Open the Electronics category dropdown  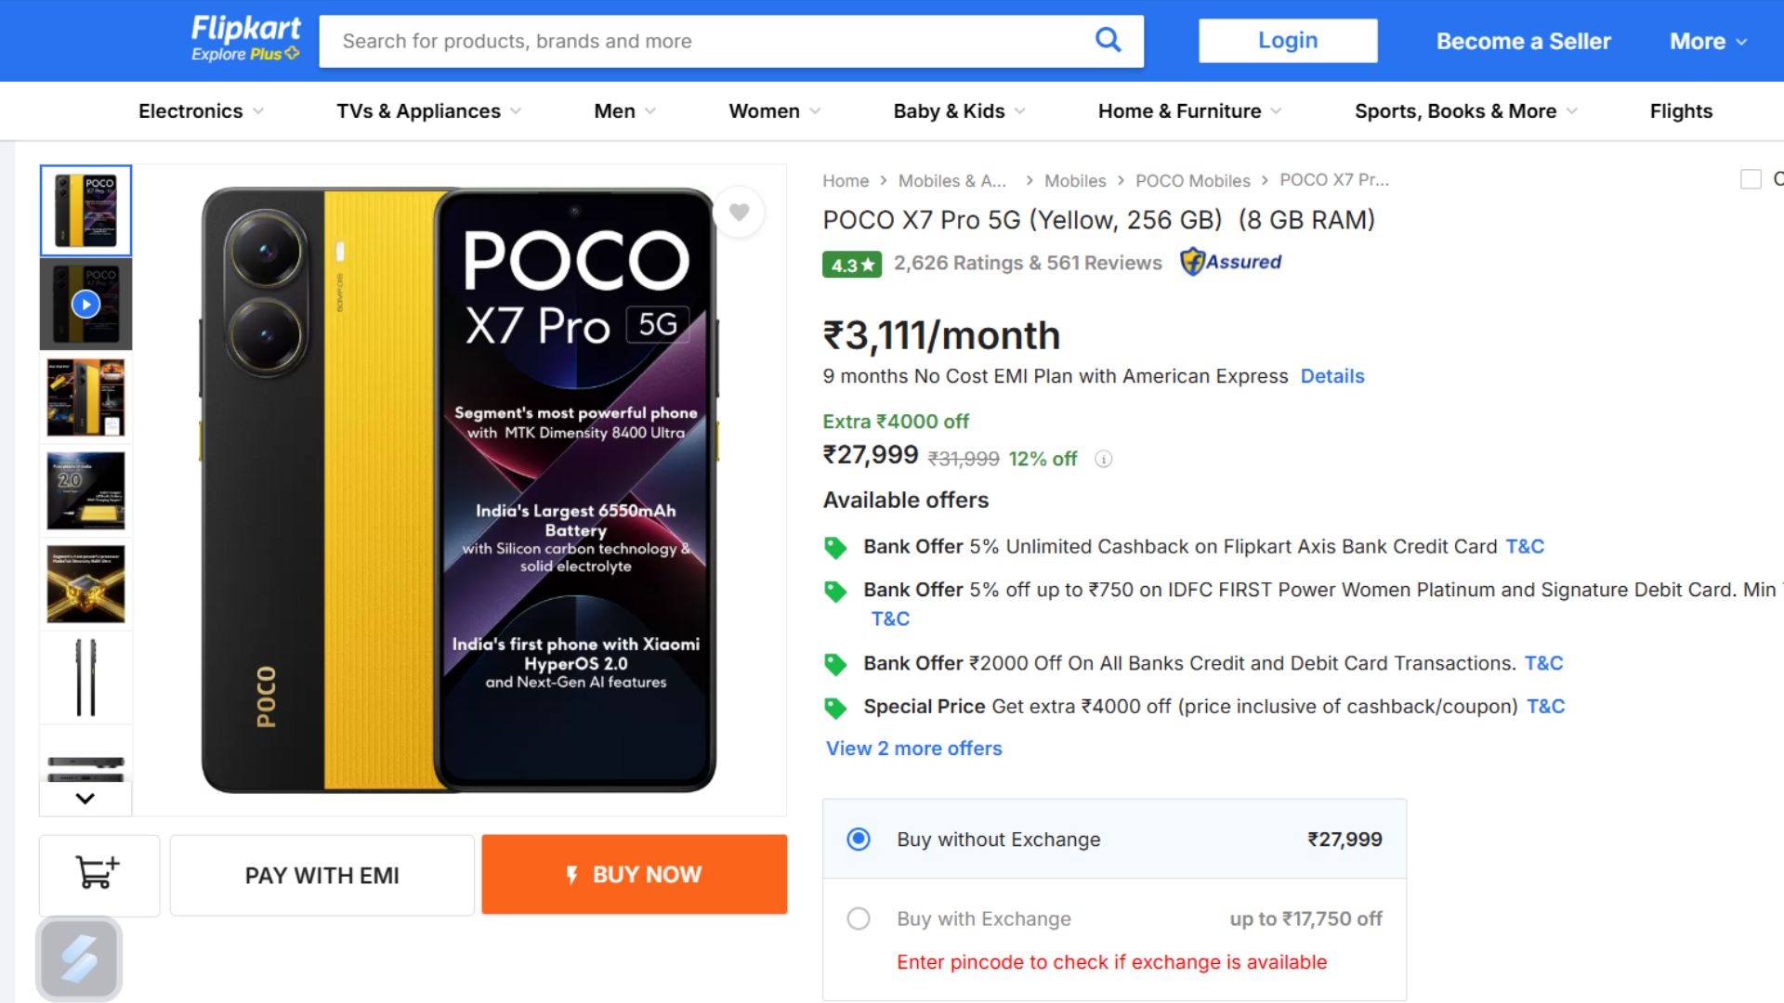[x=199, y=111]
